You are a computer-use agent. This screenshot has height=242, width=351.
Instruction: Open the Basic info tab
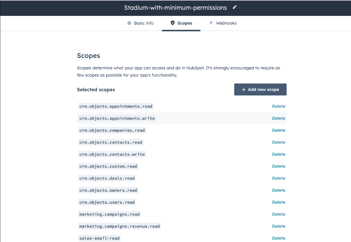click(140, 23)
